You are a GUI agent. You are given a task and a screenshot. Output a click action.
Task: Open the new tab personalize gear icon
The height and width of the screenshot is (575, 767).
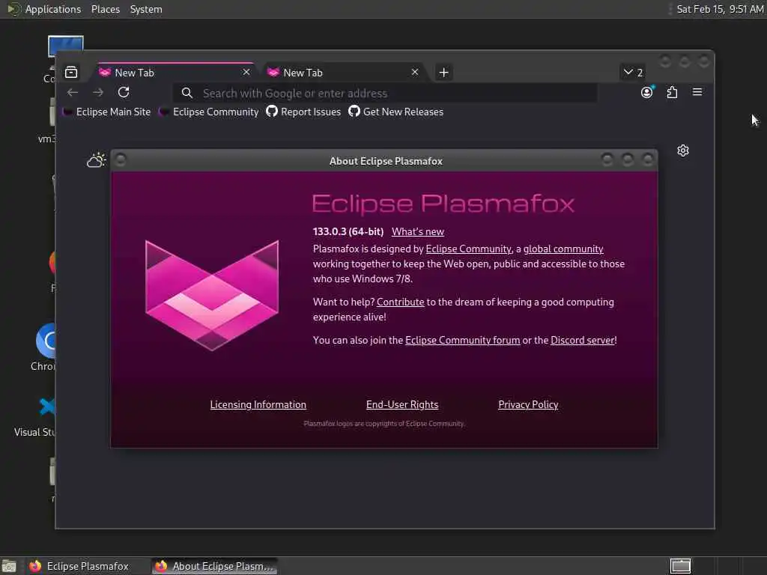click(683, 150)
